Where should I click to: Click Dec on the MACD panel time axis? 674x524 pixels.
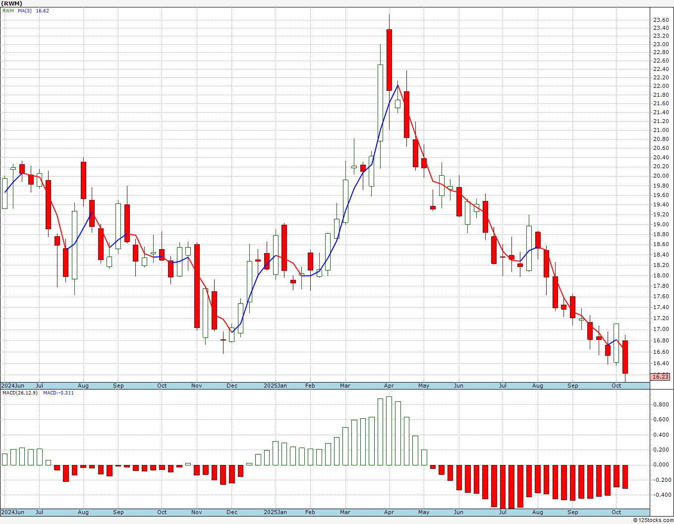click(232, 512)
